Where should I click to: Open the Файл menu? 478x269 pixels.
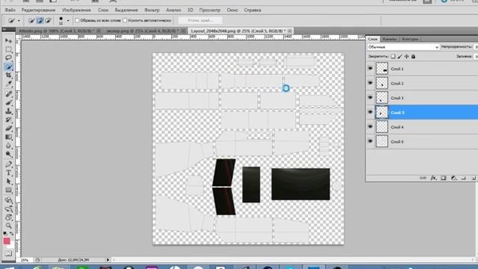(x=10, y=10)
